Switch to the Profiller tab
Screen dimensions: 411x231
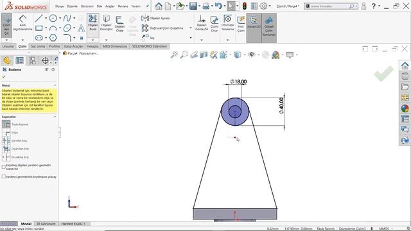coord(55,46)
